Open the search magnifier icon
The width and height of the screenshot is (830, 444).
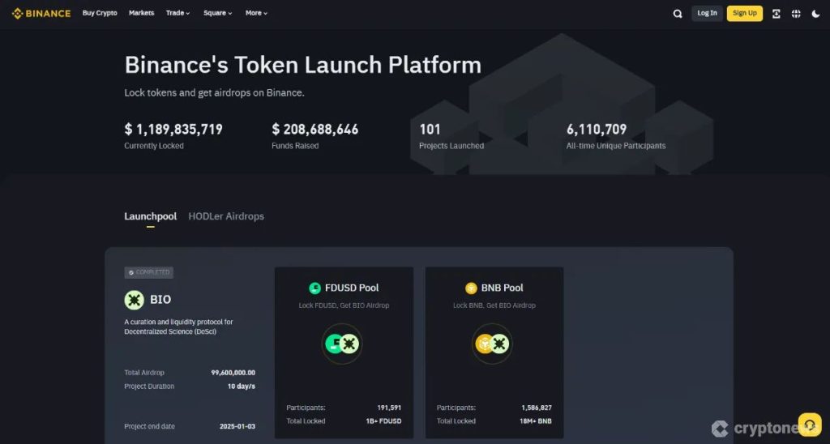coord(678,14)
